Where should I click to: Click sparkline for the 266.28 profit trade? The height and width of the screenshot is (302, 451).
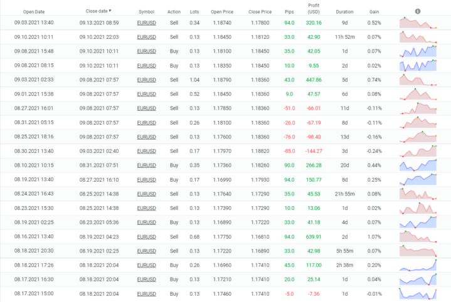pyautogui.click(x=418, y=165)
